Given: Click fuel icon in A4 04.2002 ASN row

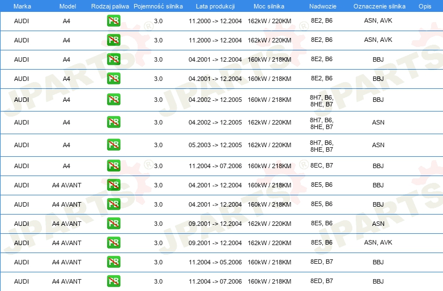Looking at the screenshot, I should coord(113,122).
